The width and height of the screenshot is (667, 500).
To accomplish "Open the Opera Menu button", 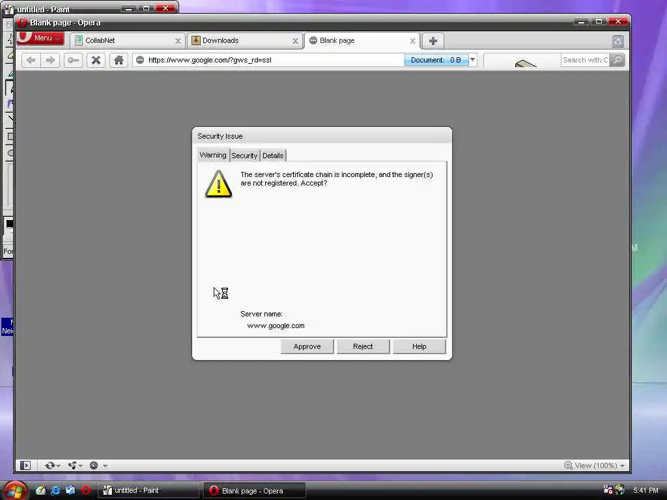I will [40, 38].
